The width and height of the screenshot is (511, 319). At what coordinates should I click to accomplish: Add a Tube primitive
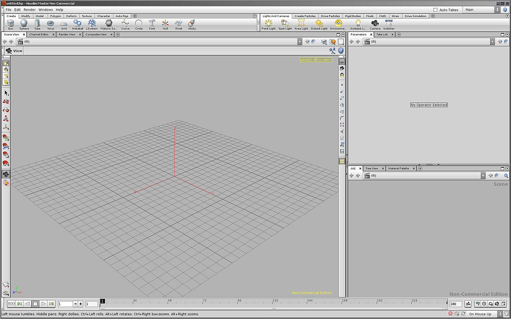point(37,25)
